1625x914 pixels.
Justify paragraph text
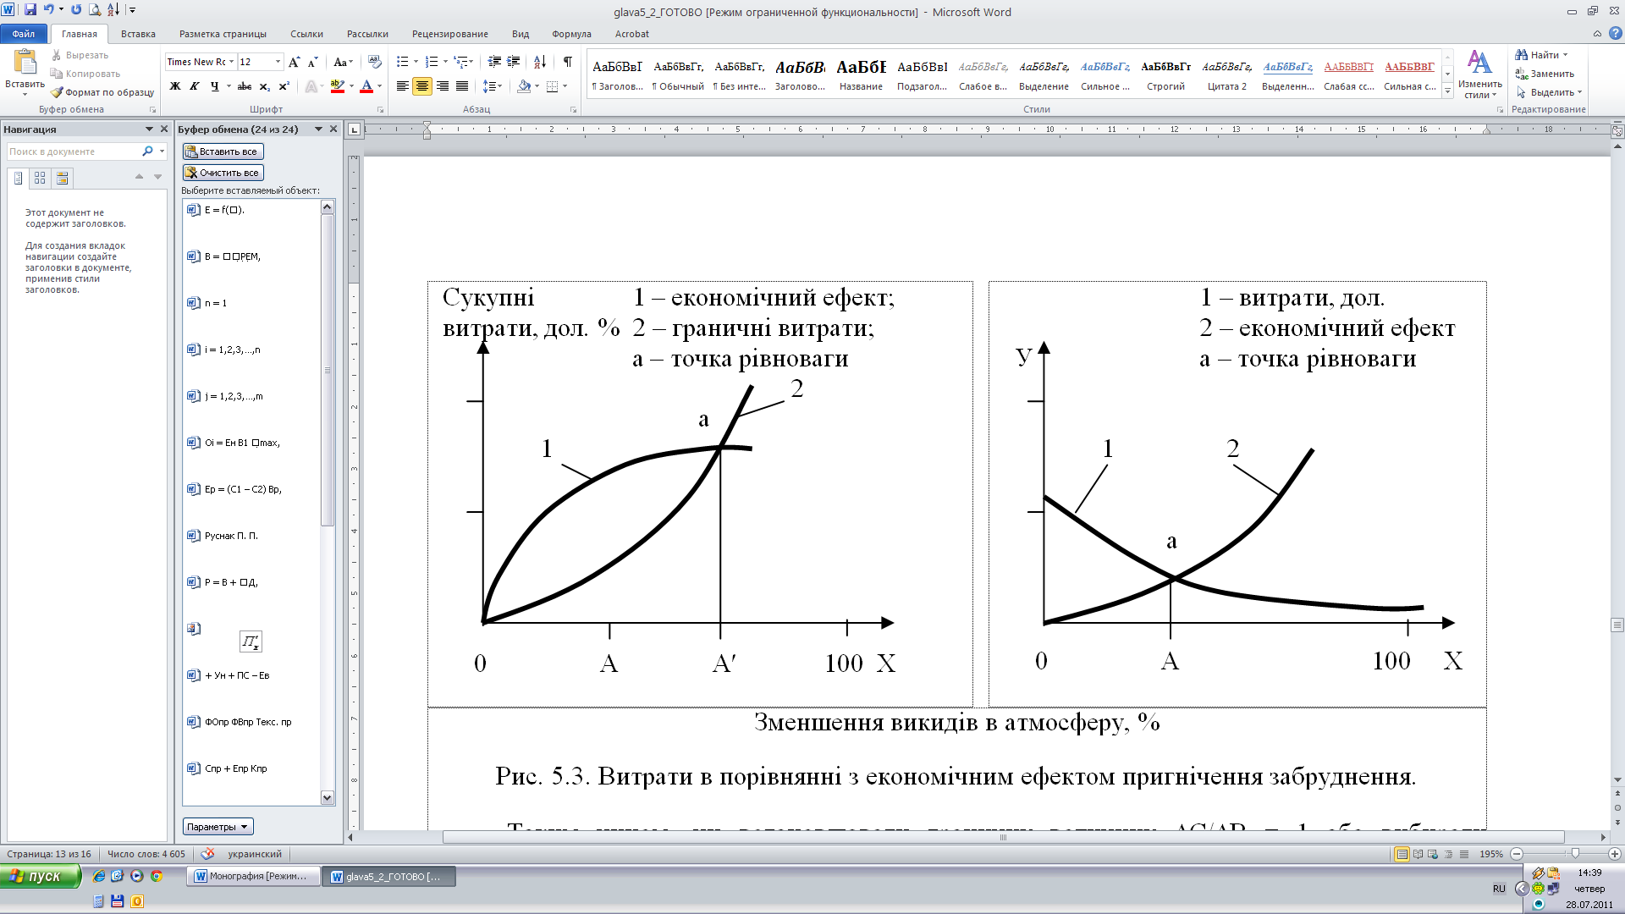[x=462, y=86]
